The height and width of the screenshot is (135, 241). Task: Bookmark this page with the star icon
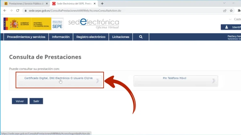coord(231,11)
